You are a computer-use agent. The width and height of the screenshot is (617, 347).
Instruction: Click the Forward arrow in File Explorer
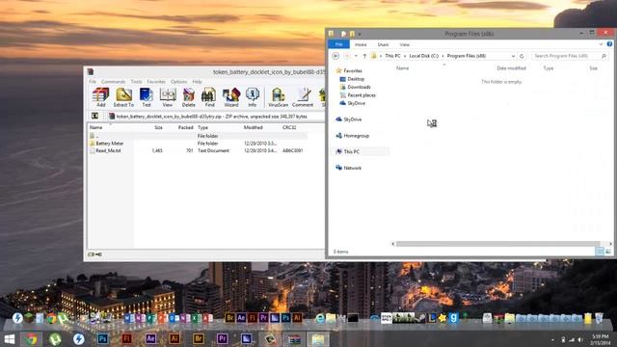tap(347, 56)
